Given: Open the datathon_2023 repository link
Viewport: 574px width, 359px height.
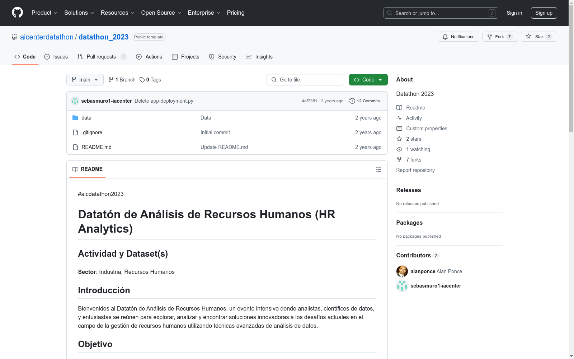Looking at the screenshot, I should coord(103,37).
